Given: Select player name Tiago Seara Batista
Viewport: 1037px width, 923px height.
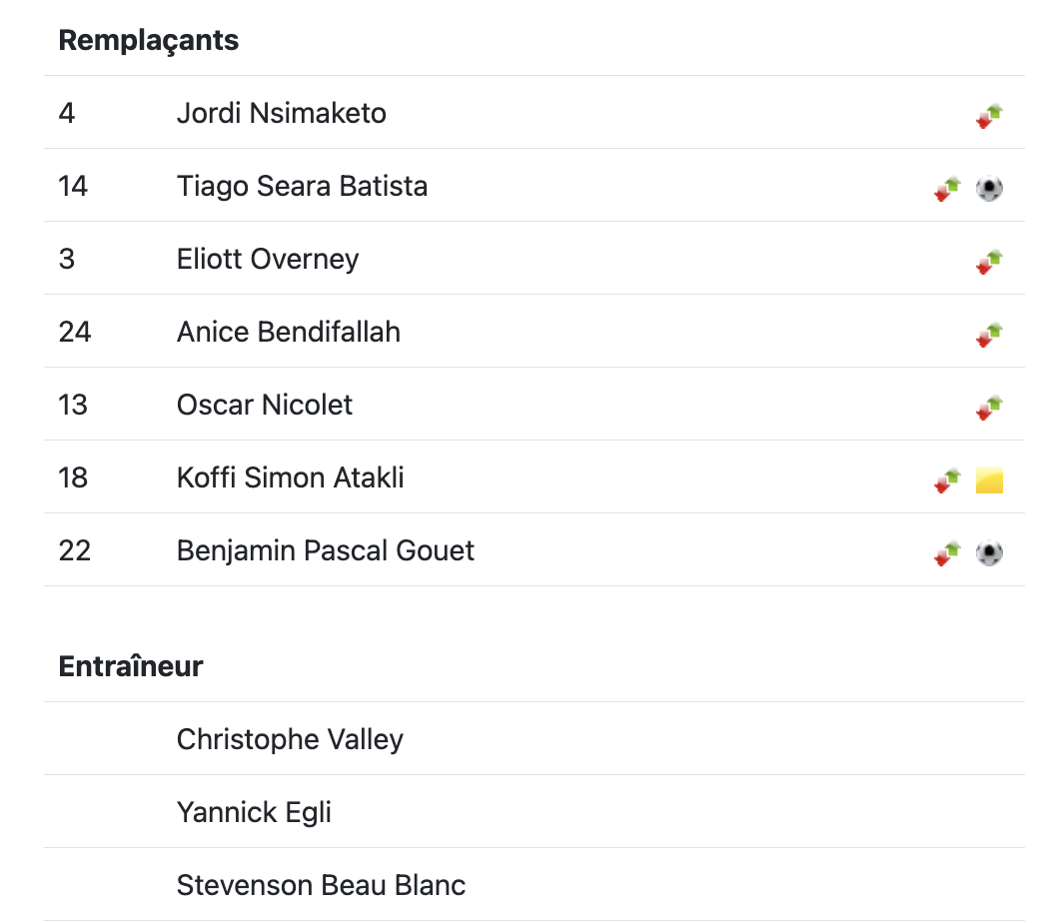Looking at the screenshot, I should point(302,186).
